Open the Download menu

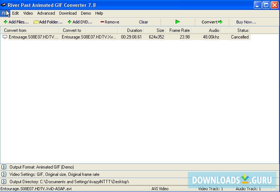point(68,13)
